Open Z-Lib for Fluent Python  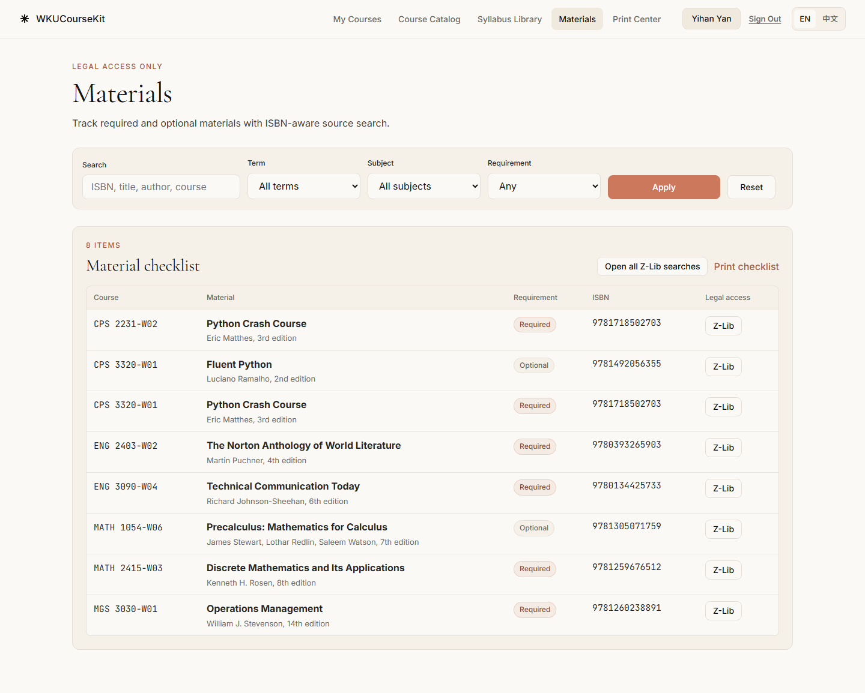click(723, 367)
